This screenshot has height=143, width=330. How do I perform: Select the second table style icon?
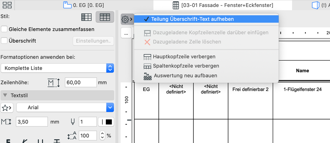105,17
